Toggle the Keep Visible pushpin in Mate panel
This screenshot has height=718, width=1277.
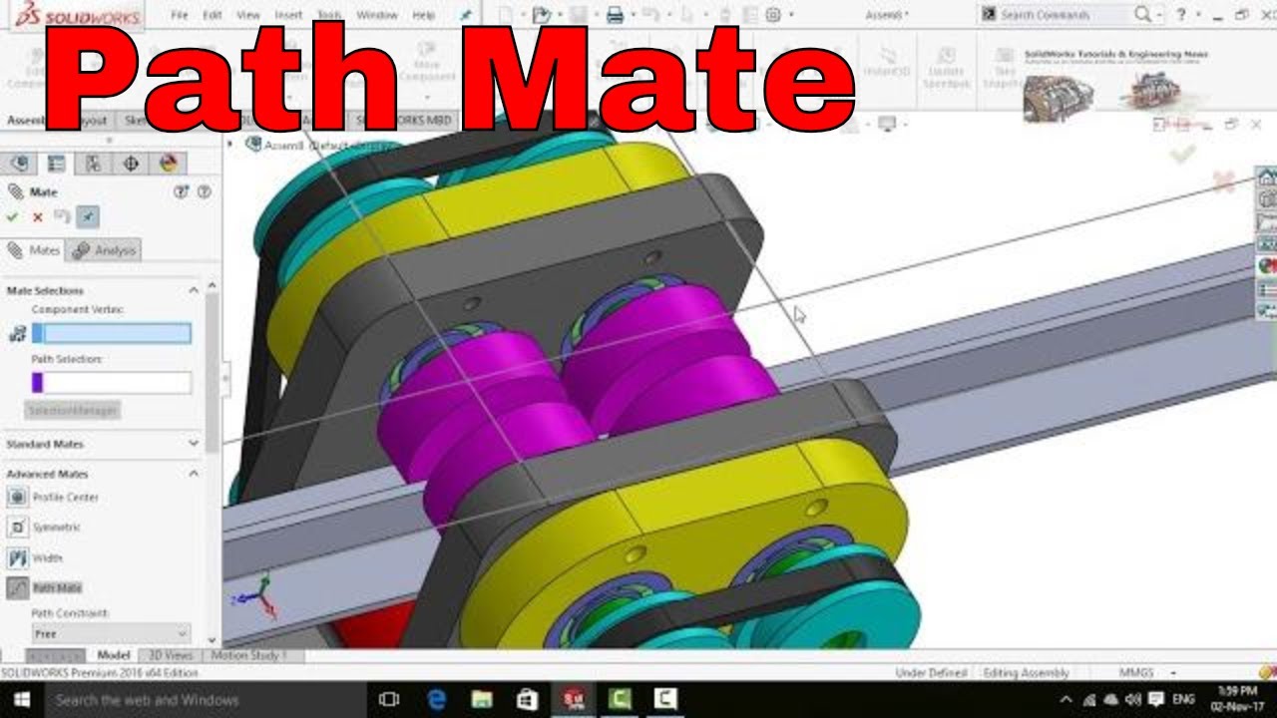point(88,216)
